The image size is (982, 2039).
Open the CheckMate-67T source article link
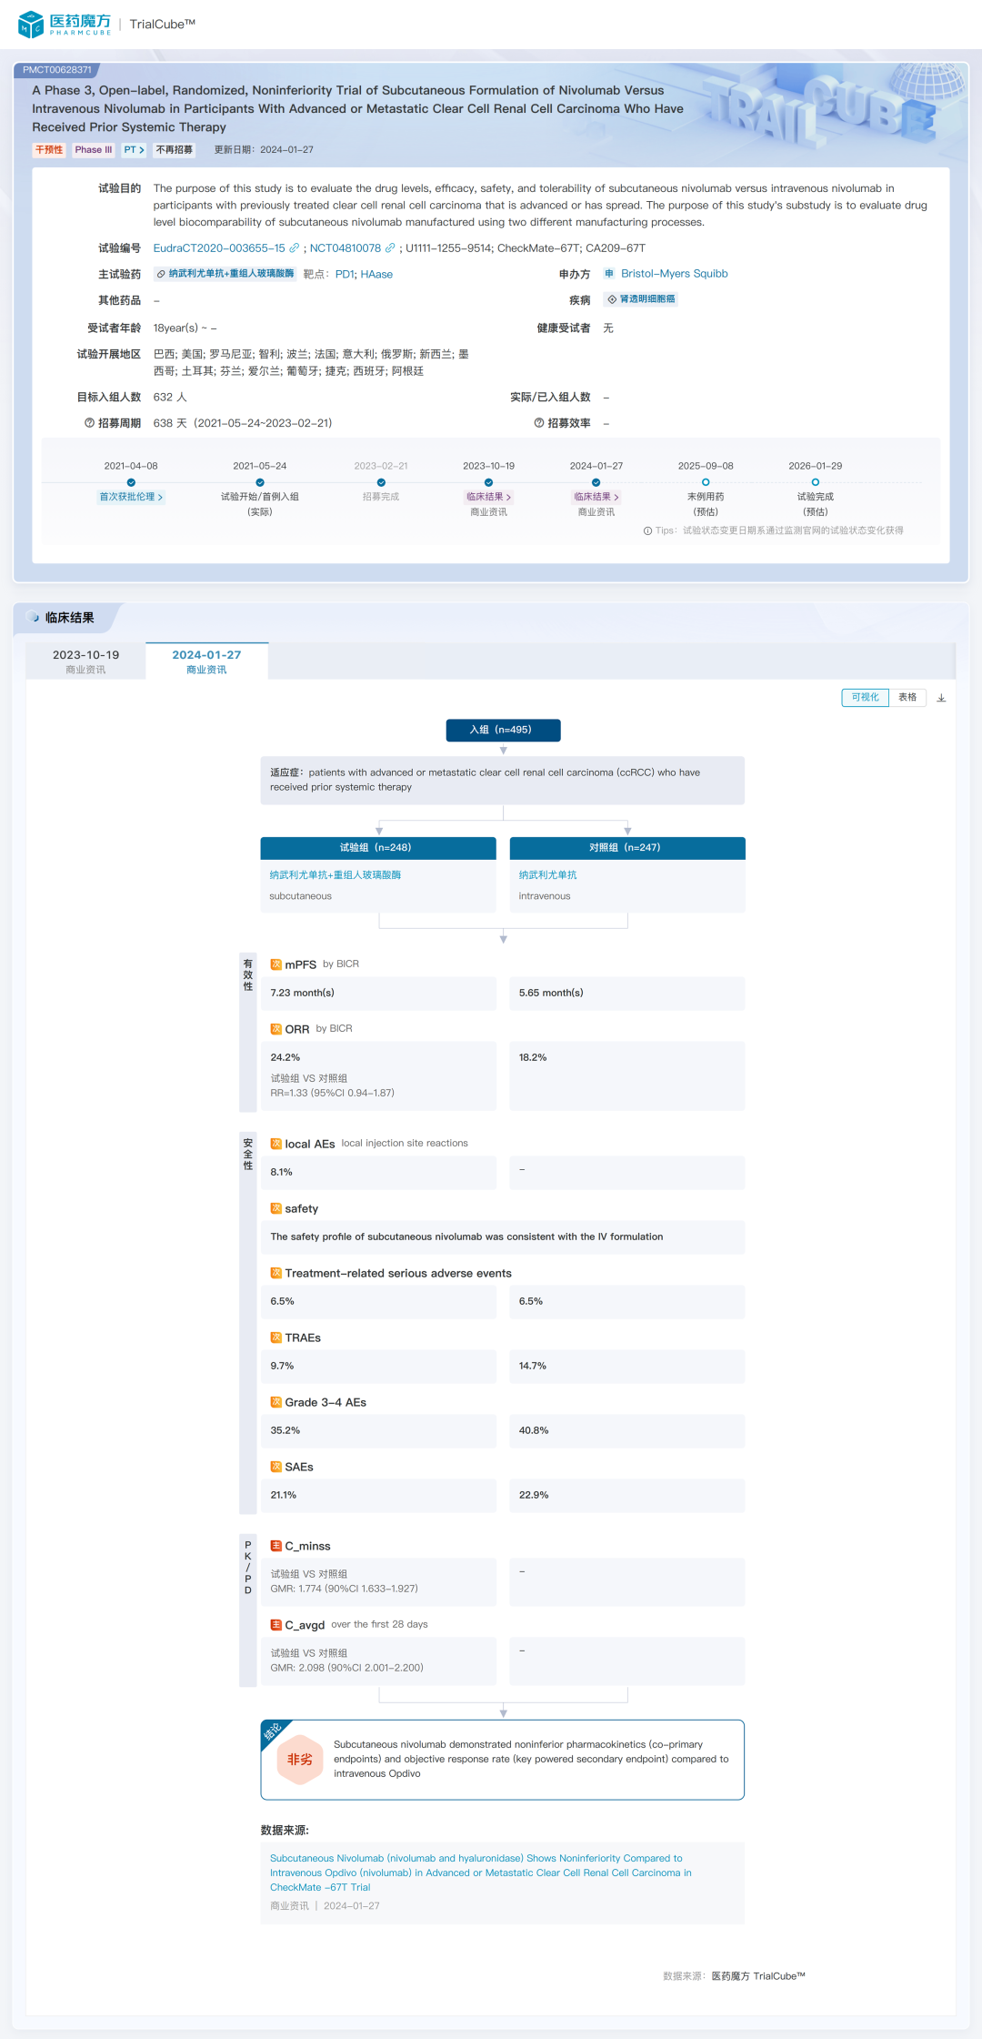(x=480, y=1872)
